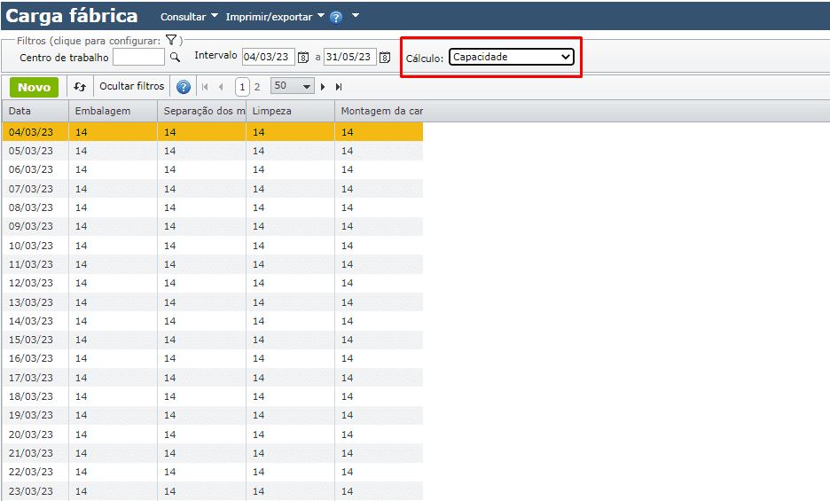Open the start date calendar picker
Image resolution: width=830 pixels, height=501 pixels.
pyautogui.click(x=303, y=58)
